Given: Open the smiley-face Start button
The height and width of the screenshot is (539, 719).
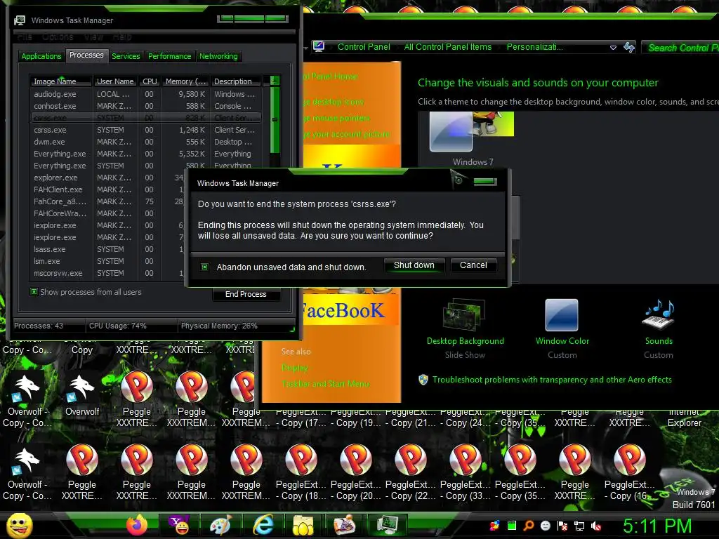Looking at the screenshot, I should pyautogui.click(x=19, y=526).
